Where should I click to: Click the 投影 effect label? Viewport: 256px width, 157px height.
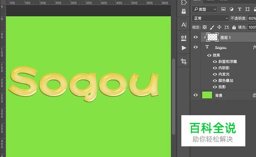pos(222,87)
